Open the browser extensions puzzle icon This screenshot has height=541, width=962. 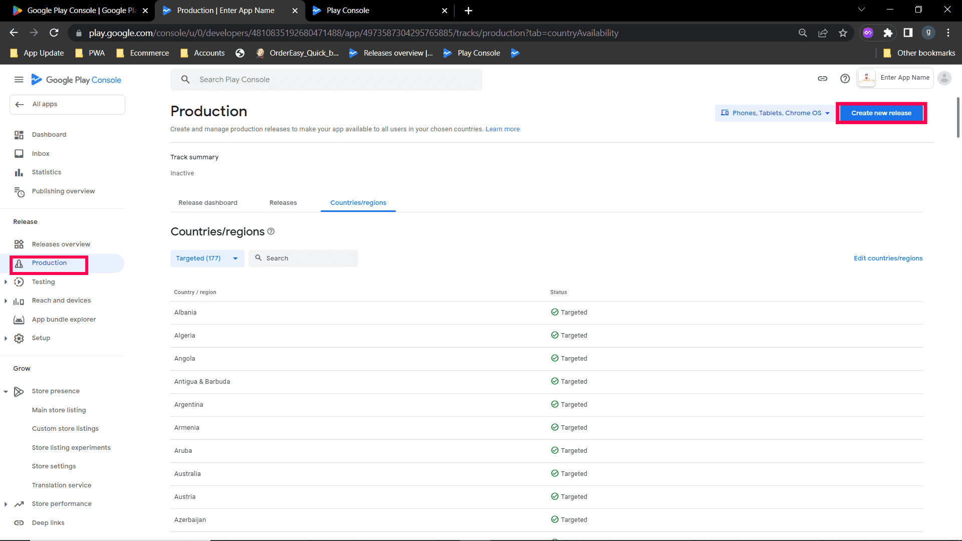[x=888, y=33]
